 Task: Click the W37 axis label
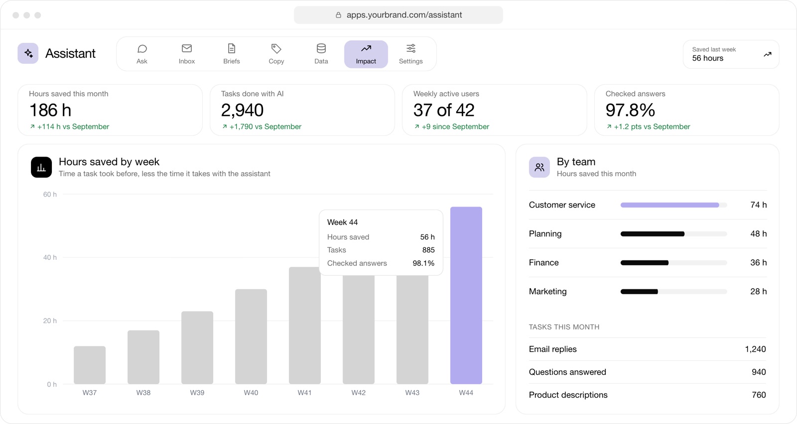pos(90,393)
